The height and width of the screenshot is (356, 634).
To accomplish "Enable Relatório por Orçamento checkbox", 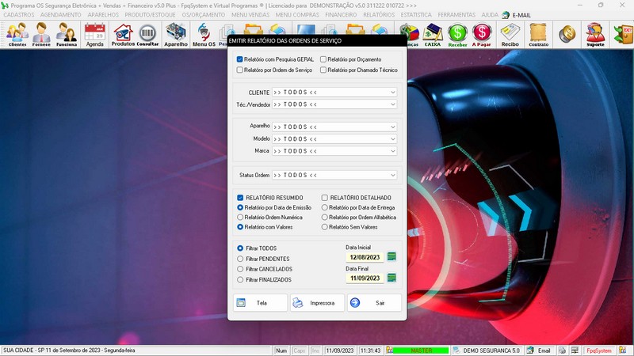I will (323, 59).
